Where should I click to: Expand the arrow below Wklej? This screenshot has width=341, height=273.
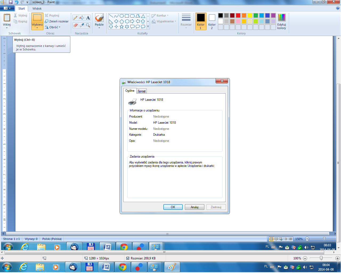(x=7, y=28)
